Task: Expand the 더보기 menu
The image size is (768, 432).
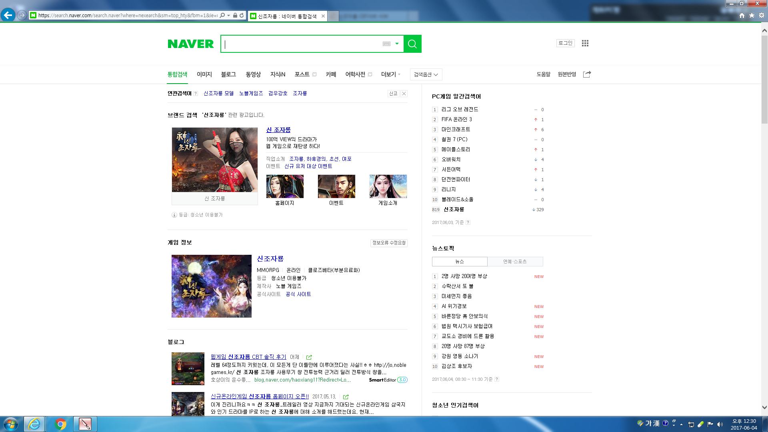Action: (x=390, y=74)
